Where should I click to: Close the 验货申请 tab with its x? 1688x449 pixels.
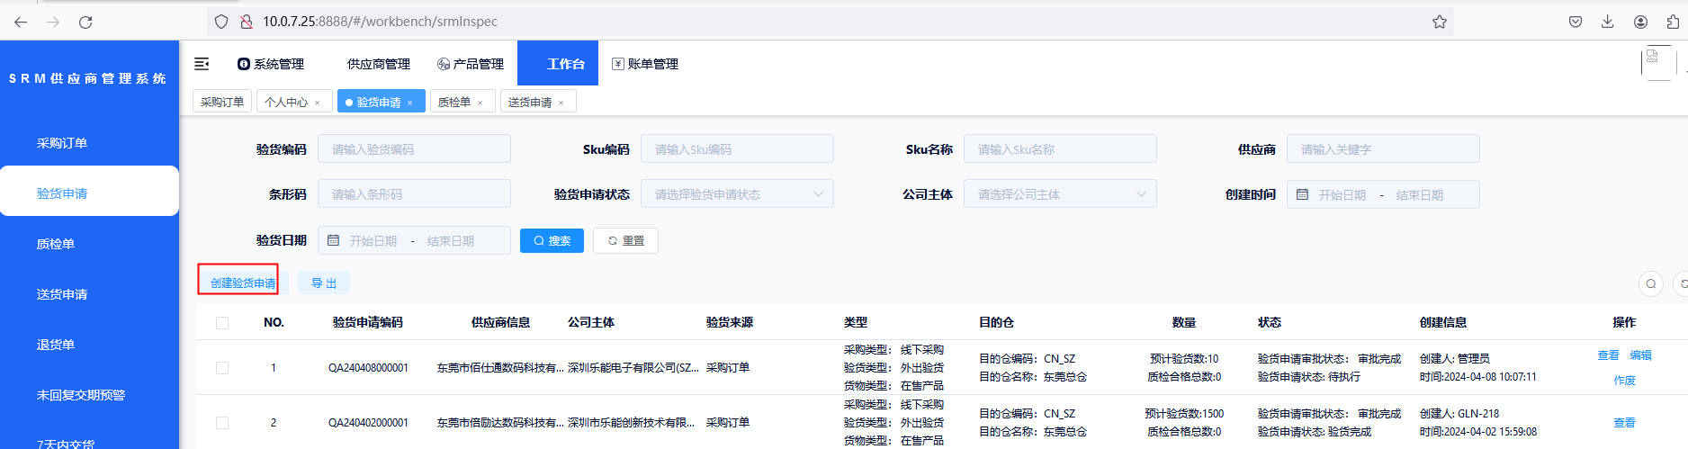coord(410,103)
